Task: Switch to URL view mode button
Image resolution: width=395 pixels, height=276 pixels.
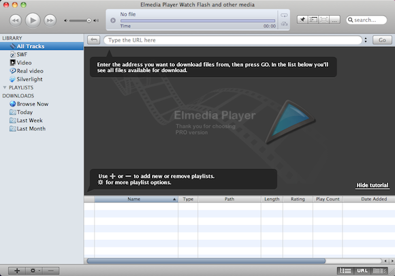Action: click(x=362, y=271)
